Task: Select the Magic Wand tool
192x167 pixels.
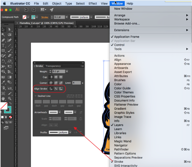Action: (x=3, y=35)
